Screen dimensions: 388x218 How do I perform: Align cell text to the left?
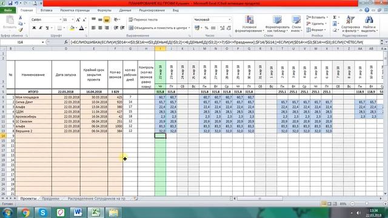click(x=94, y=28)
